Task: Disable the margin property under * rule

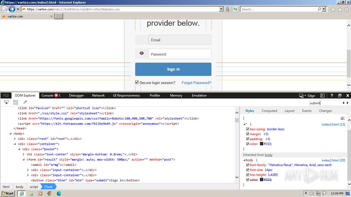Action: (x=248, y=134)
